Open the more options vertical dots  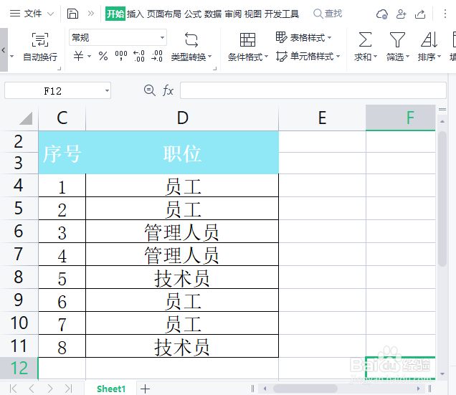tap(445, 14)
